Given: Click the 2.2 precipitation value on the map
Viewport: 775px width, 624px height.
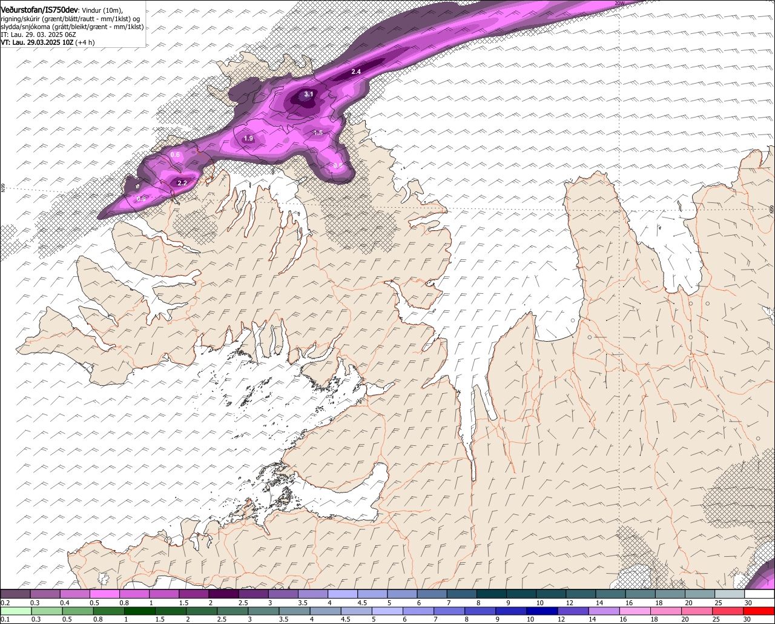Looking at the screenshot, I should tap(182, 183).
